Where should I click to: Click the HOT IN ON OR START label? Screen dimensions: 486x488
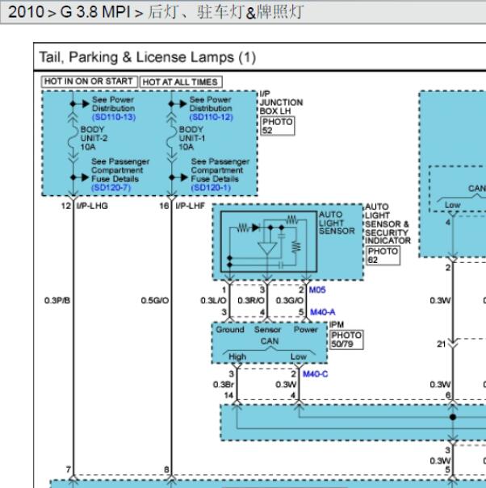[x=89, y=81]
